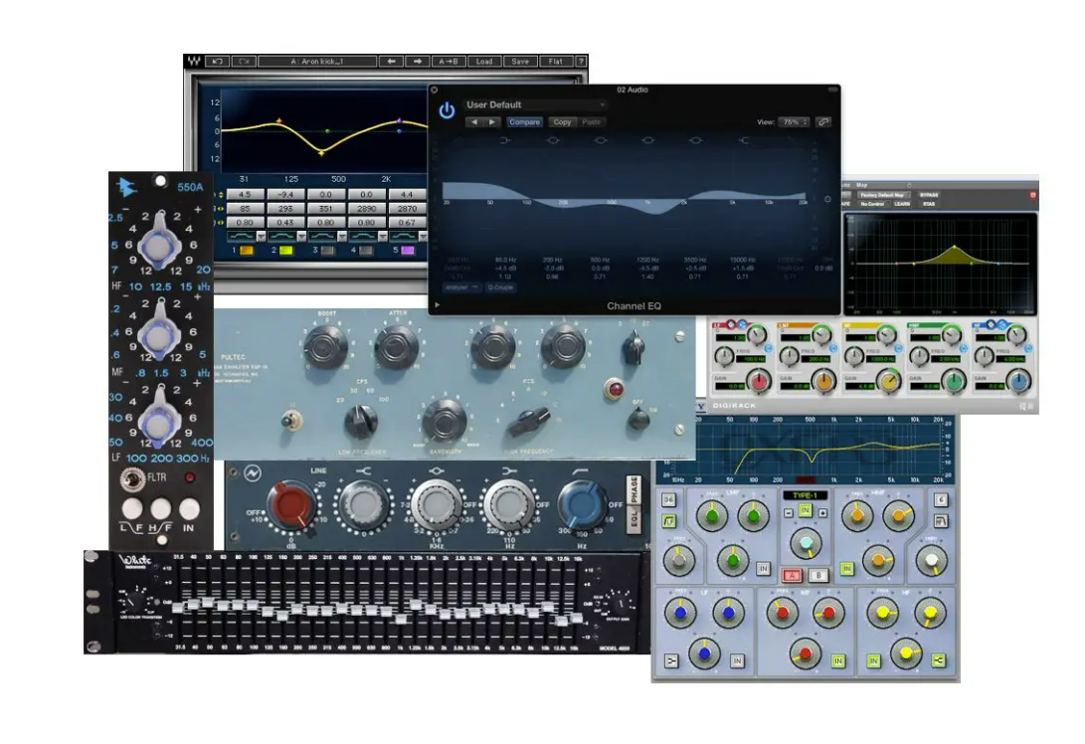Open the Waves EQ help question mark

coord(581,62)
